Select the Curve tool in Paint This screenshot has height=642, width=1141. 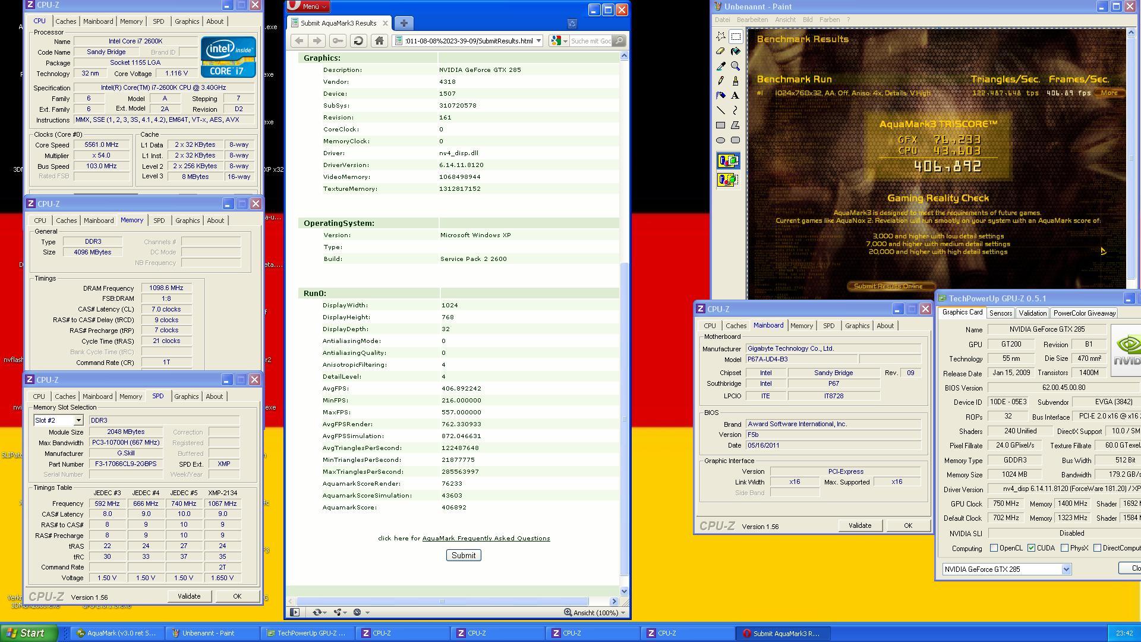[x=736, y=110]
